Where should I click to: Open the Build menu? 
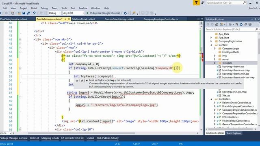tap(34, 8)
